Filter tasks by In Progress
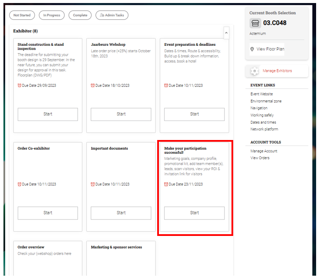 52,15
